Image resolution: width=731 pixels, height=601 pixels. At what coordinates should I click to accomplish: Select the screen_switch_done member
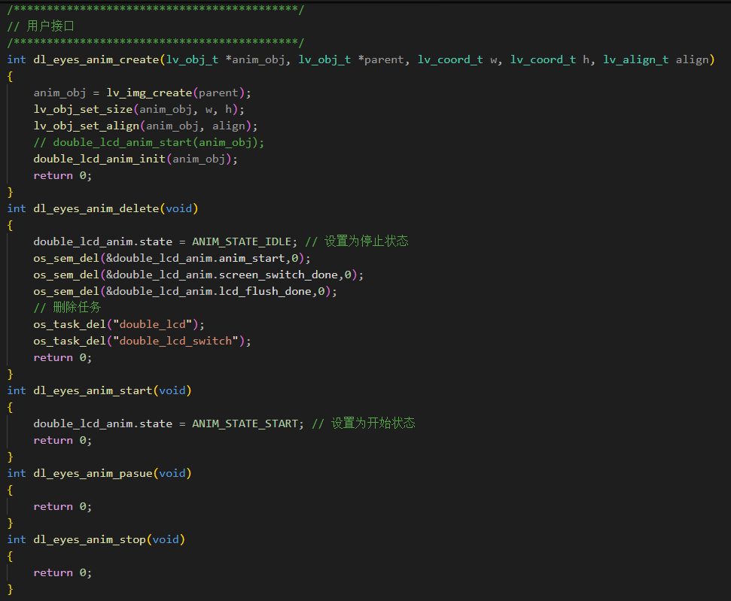(279, 275)
